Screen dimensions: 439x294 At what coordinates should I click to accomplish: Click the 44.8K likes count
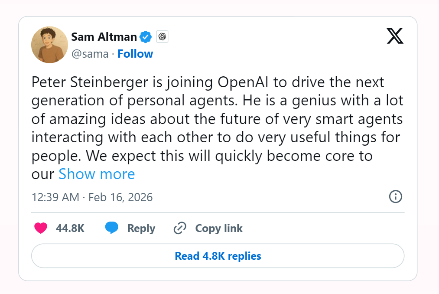pos(70,228)
